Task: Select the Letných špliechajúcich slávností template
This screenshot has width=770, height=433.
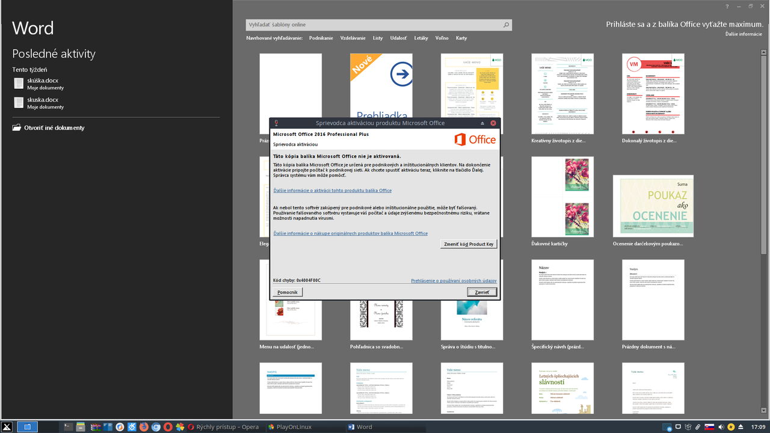Action: coord(562,388)
